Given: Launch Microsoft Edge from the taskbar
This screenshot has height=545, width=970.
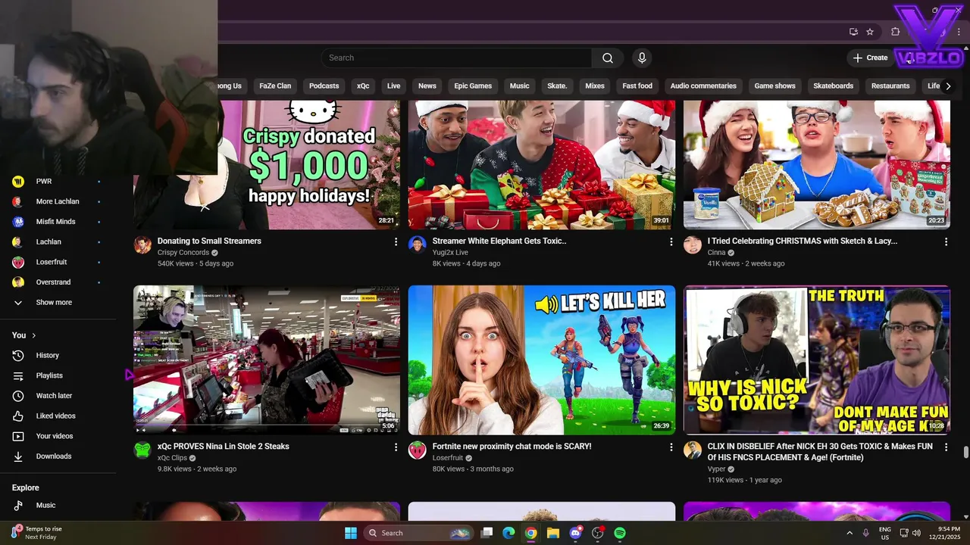Looking at the screenshot, I should (x=509, y=533).
